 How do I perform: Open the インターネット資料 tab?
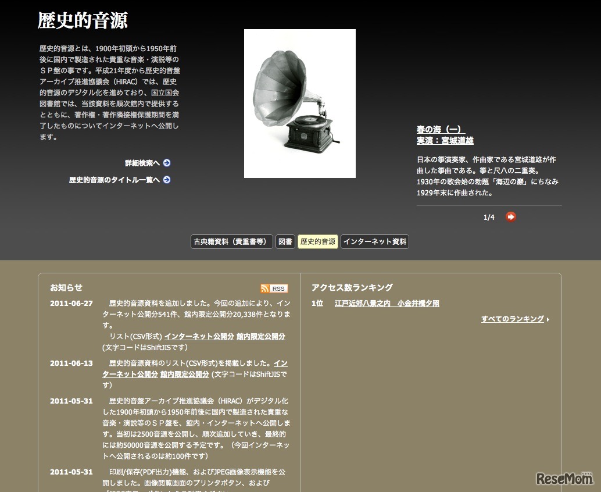tap(374, 241)
